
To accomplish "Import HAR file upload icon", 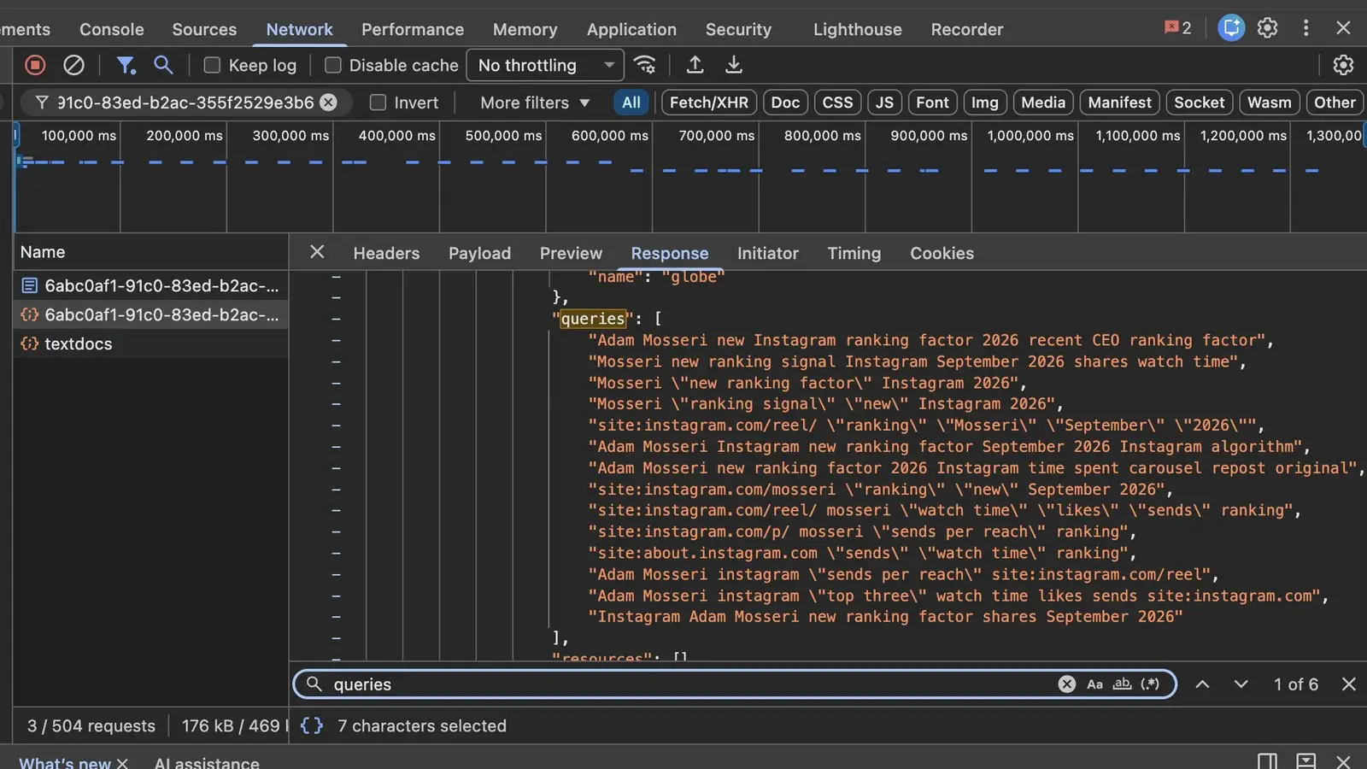I will pos(695,65).
